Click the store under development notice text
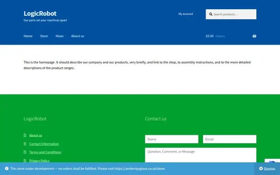 [87, 168]
